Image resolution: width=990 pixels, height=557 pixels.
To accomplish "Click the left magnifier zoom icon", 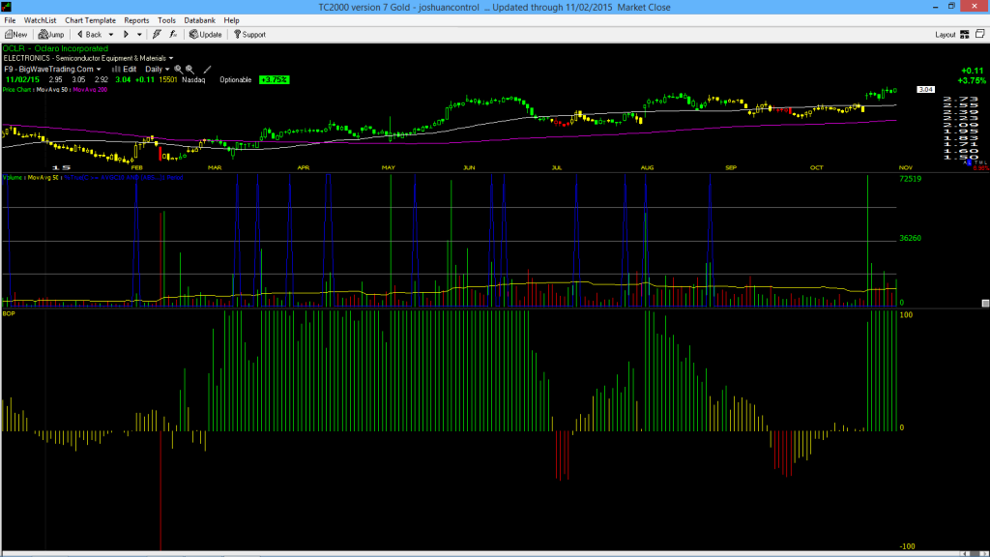I will pyautogui.click(x=178, y=70).
